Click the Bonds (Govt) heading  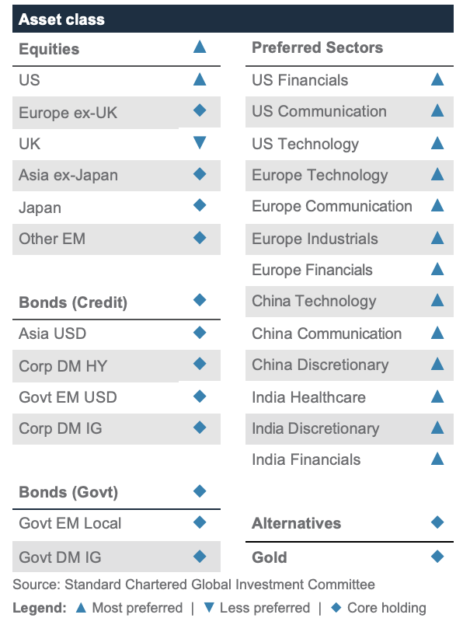coord(68,492)
